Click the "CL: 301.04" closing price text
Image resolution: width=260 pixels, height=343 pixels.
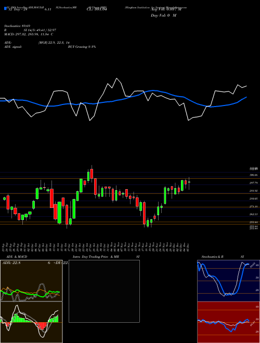(96, 9)
